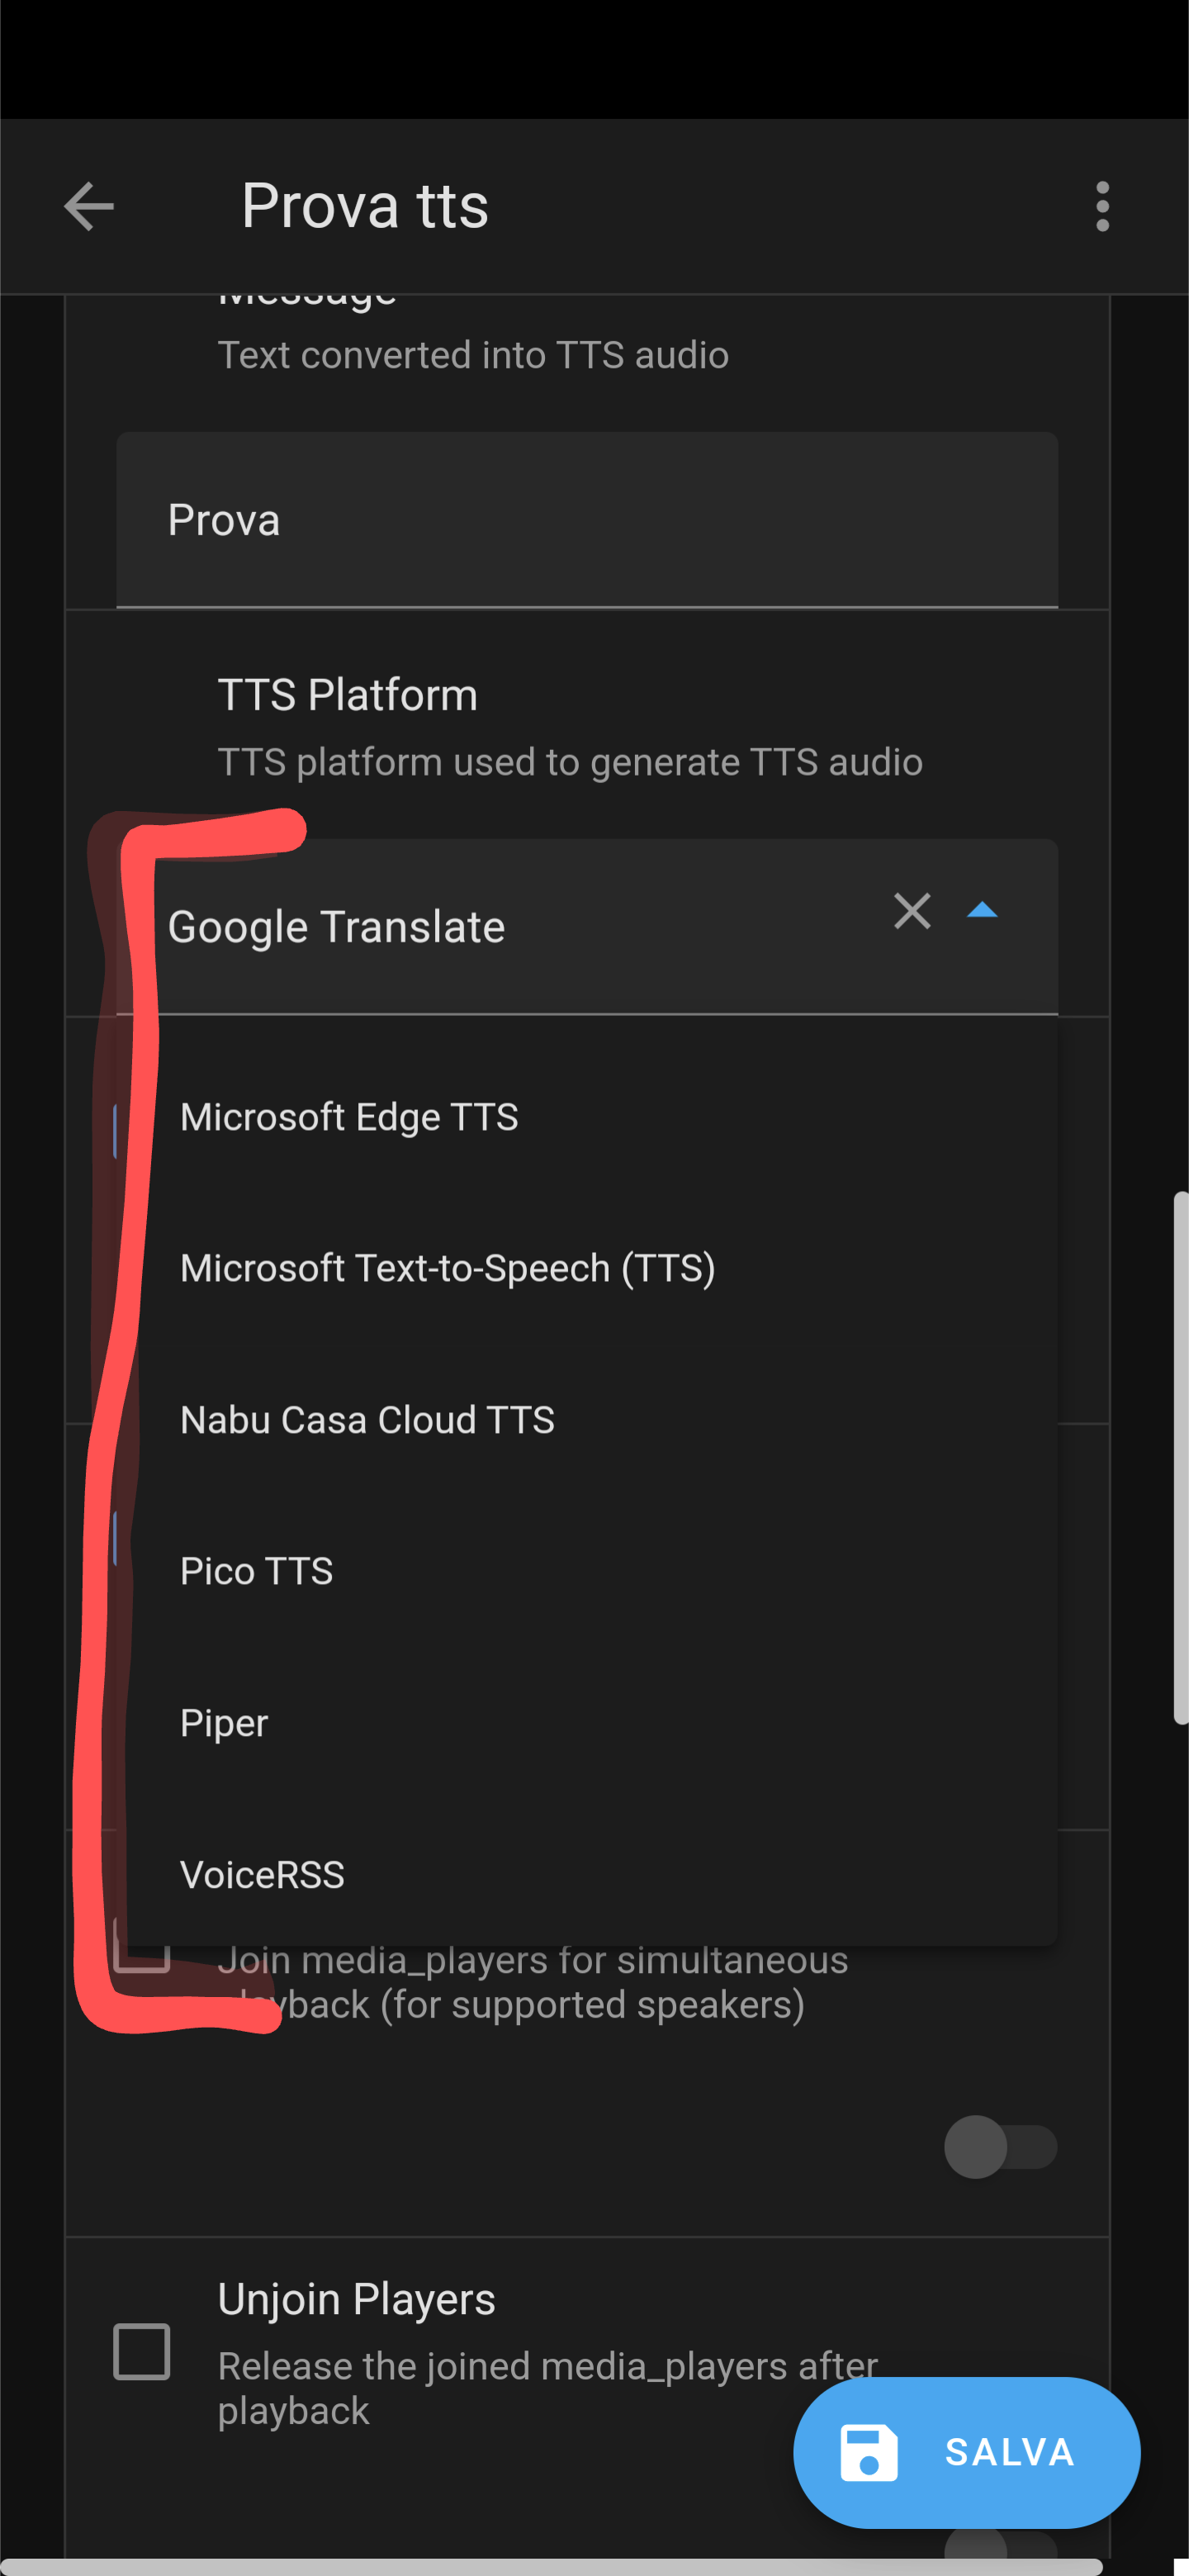Click the back arrow icon
This screenshot has width=1189, height=2576.
(x=89, y=206)
